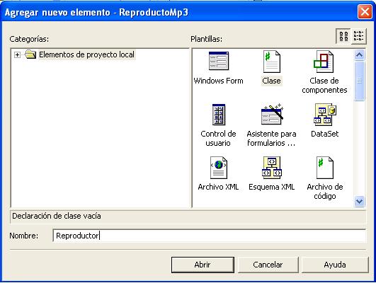Expand the Elementos de proyecto local node
376x283 pixels.
pos(17,55)
